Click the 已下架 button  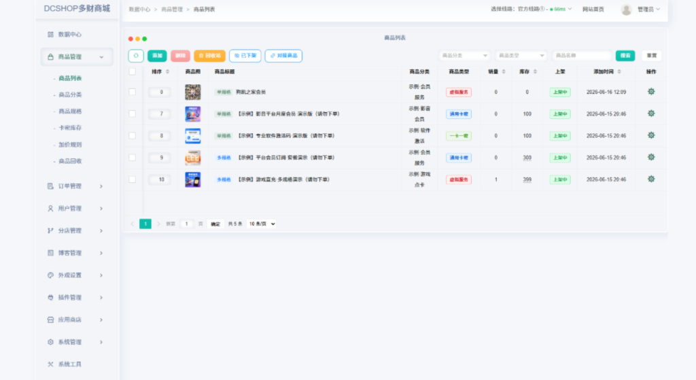(x=245, y=56)
